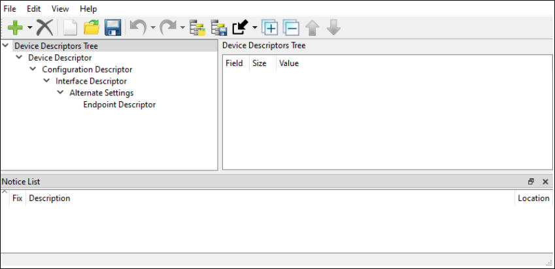The width and height of the screenshot is (555, 269).
Task: Collapse the Configuration Descriptor node
Action: tap(33, 69)
